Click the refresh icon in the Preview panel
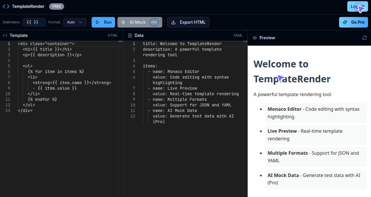 364,38
